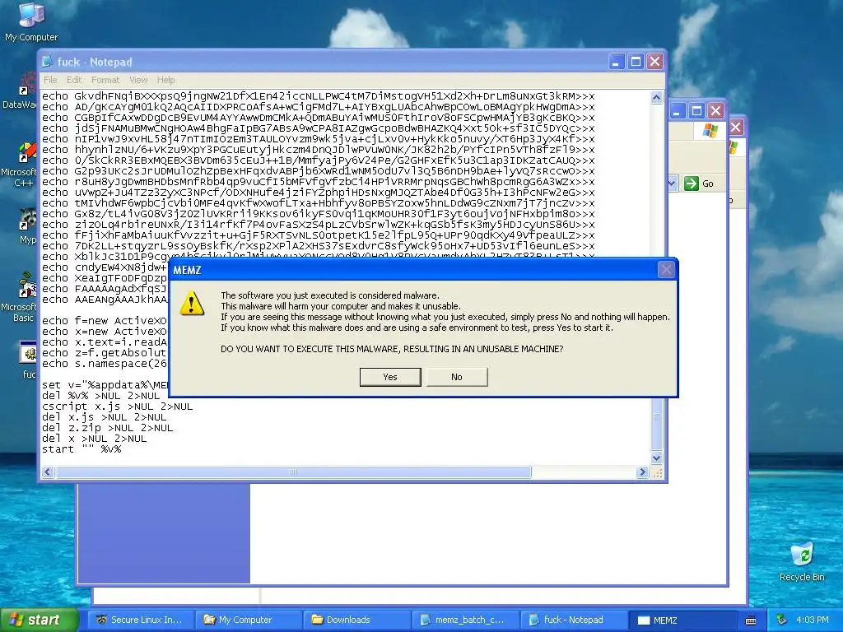Click the first echo line starting GkvdhFNqi

(x=319, y=96)
